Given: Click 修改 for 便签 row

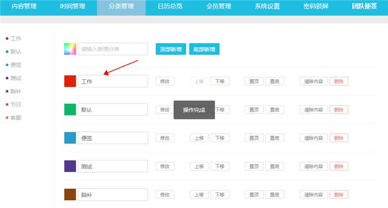Looking at the screenshot, I should pyautogui.click(x=165, y=138).
